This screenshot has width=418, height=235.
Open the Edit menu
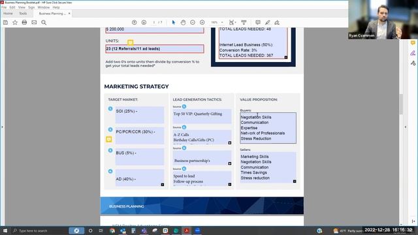tap(12, 7)
